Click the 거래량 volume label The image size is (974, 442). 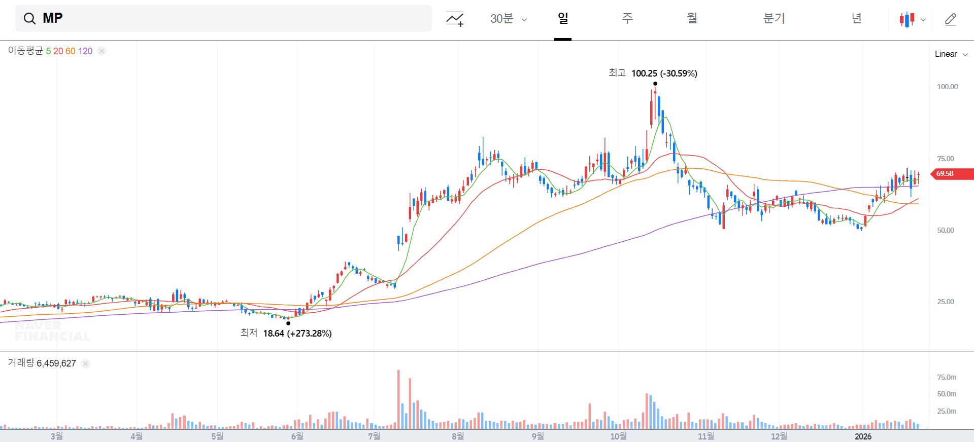pos(21,363)
